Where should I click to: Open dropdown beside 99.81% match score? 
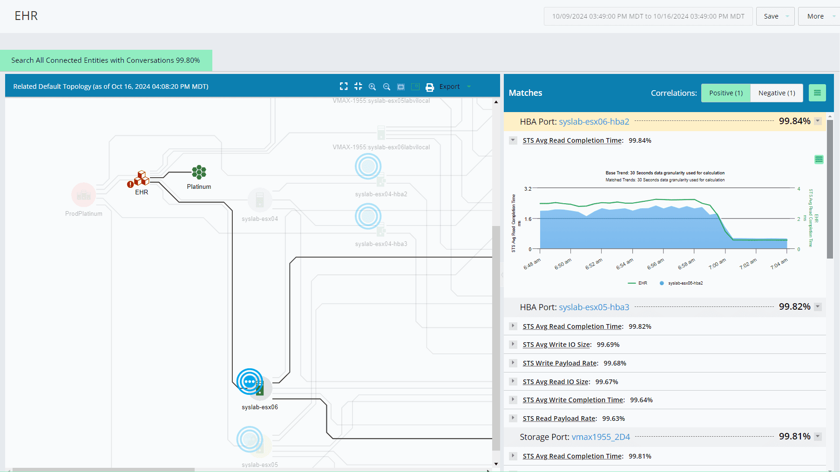tap(818, 436)
